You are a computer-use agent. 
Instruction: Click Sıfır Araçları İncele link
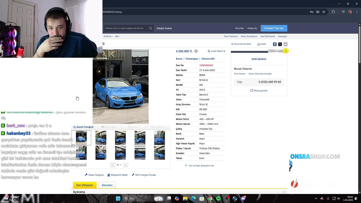(x=144, y=175)
